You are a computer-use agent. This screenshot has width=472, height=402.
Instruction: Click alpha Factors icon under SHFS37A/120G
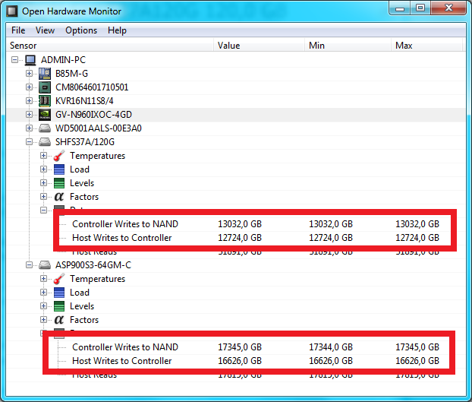pos(59,197)
